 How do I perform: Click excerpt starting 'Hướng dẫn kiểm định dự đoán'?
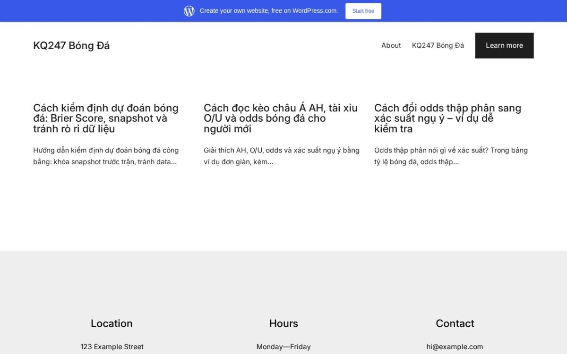click(106, 156)
